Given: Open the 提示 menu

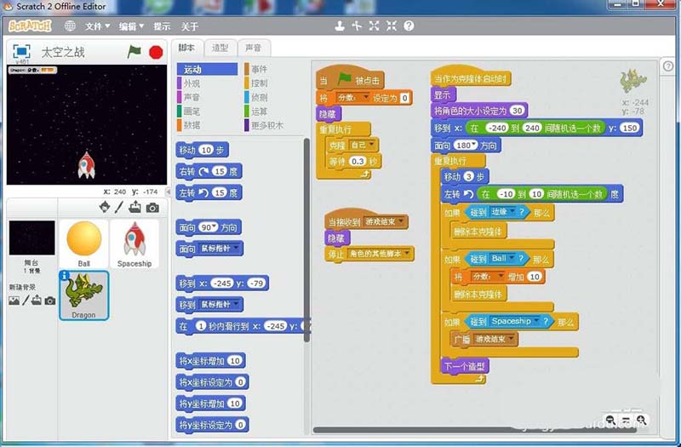Looking at the screenshot, I should 162,26.
